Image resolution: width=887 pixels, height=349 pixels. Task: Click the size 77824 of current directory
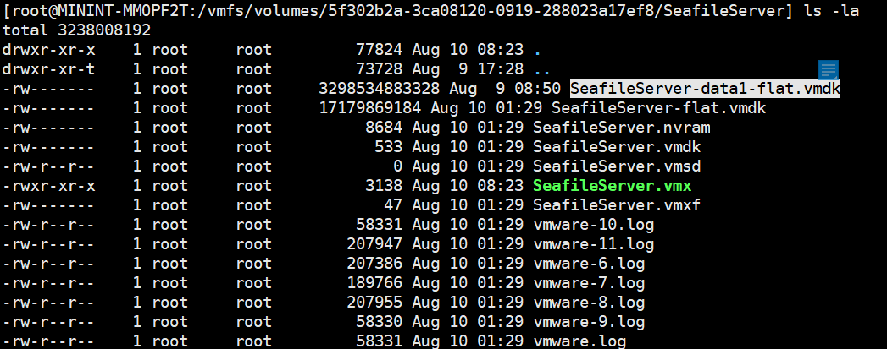pyautogui.click(x=380, y=50)
